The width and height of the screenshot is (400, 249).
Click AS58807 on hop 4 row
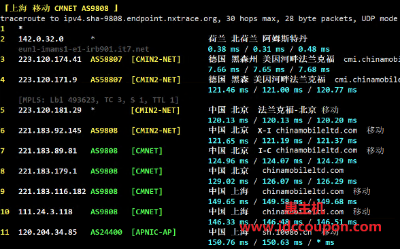point(106,80)
